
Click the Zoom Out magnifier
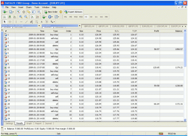point(26,17)
